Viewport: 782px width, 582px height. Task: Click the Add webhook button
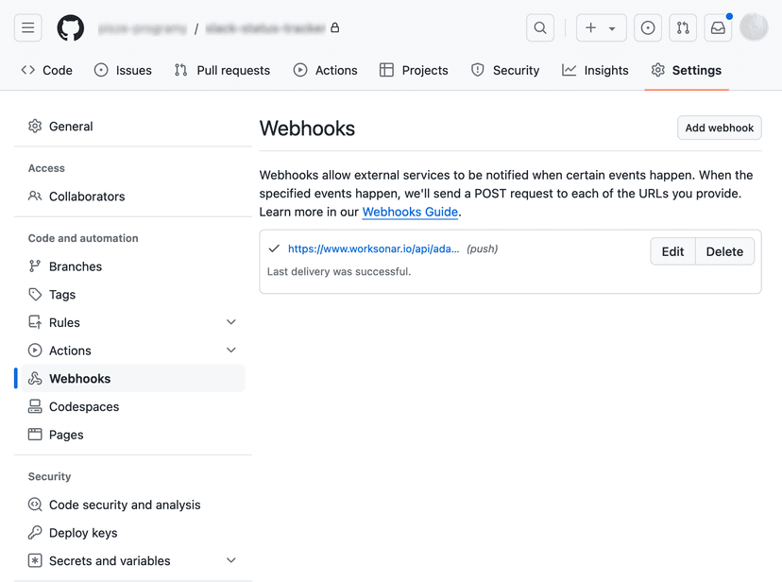pyautogui.click(x=719, y=128)
